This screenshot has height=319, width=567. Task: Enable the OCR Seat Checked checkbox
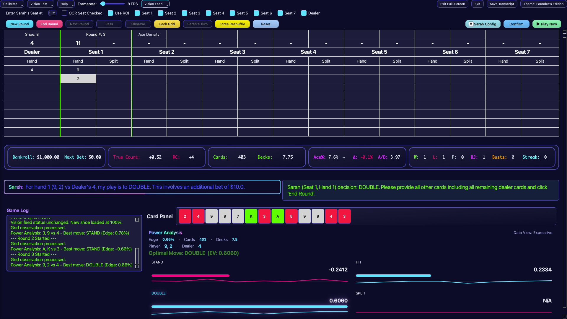pyautogui.click(x=64, y=13)
